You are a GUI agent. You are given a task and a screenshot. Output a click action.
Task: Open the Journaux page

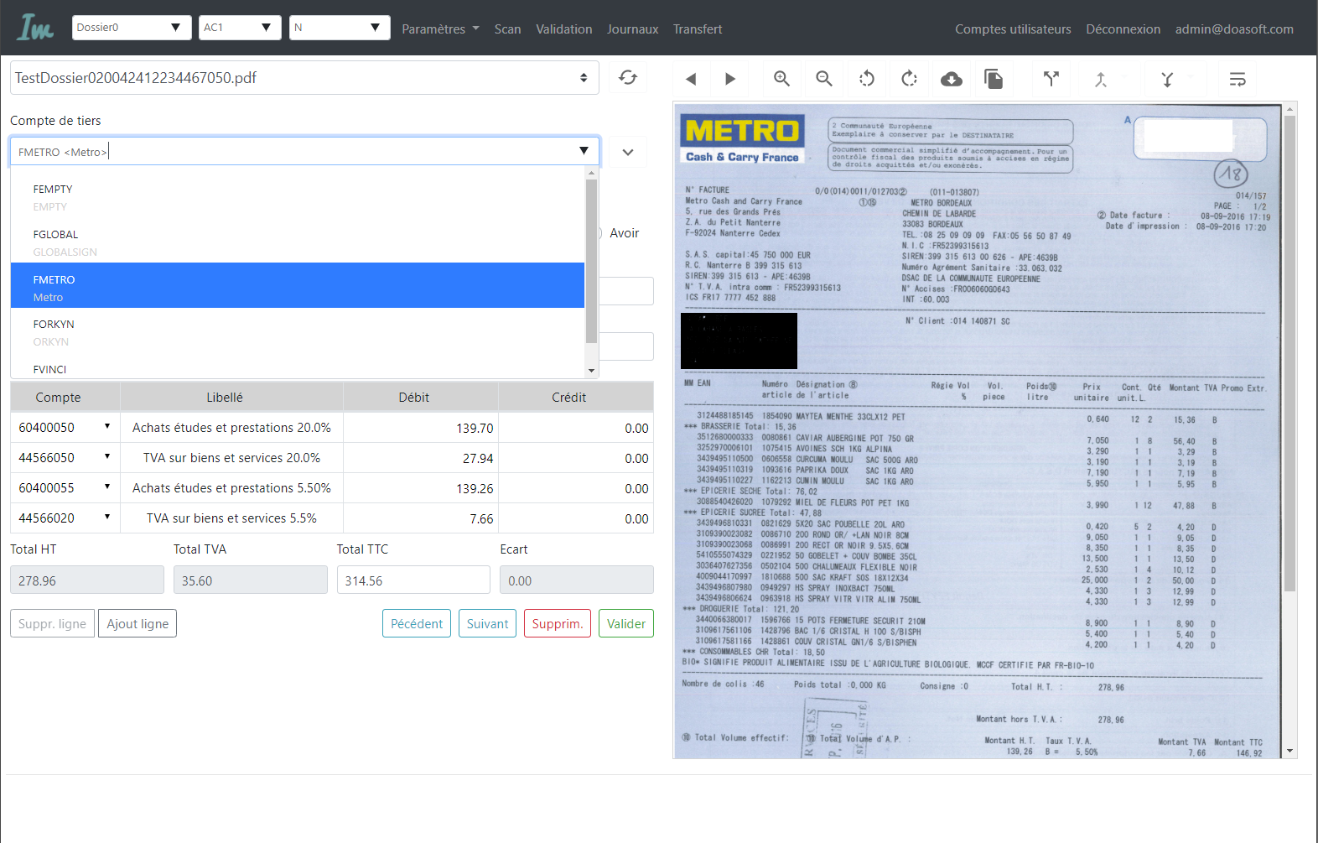click(x=632, y=29)
